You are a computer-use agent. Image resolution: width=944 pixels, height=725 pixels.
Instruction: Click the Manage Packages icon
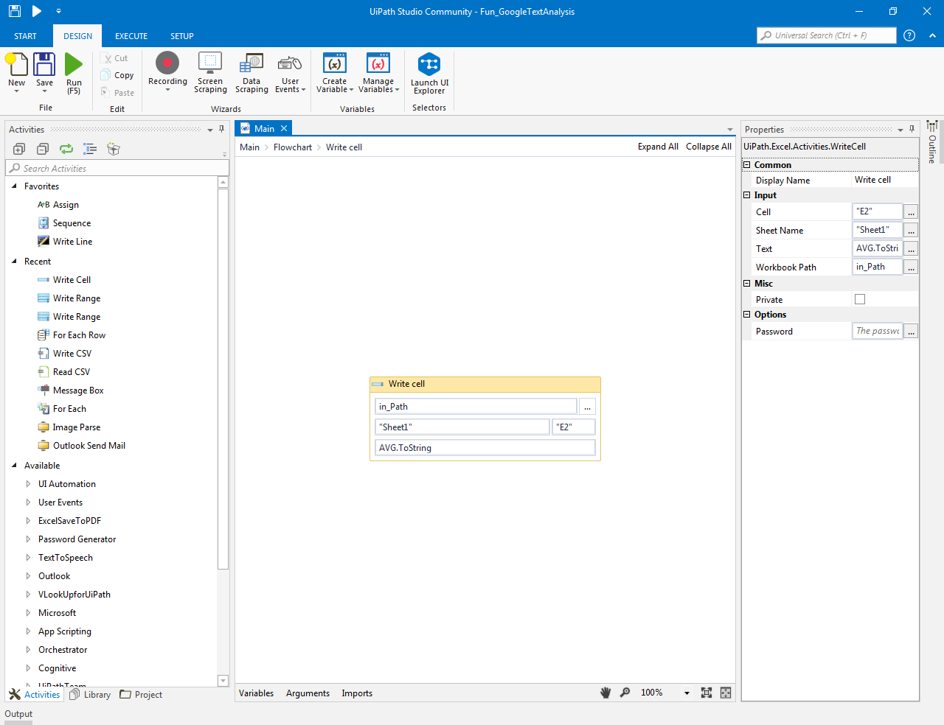coord(114,149)
